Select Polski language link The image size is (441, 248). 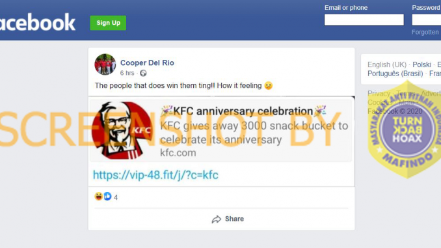coord(421,64)
